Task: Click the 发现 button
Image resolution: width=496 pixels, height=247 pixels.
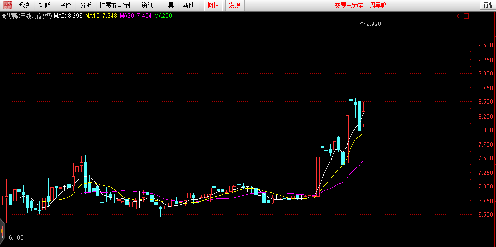Action: pos(235,5)
